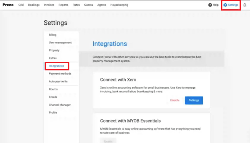Open User management settings
The width and height of the screenshot is (250, 143).
[60, 42]
